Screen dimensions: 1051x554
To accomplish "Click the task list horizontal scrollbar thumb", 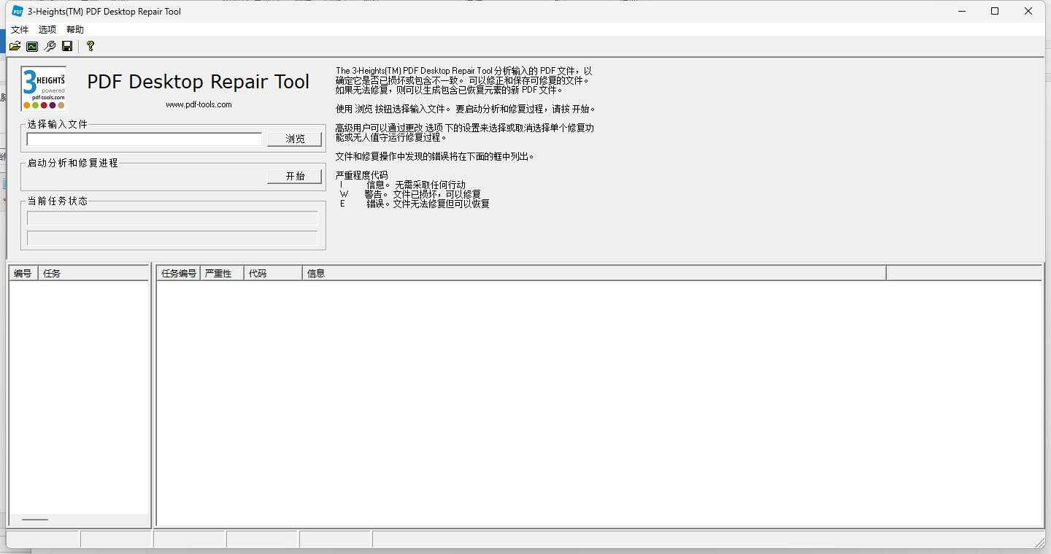I will [x=35, y=520].
